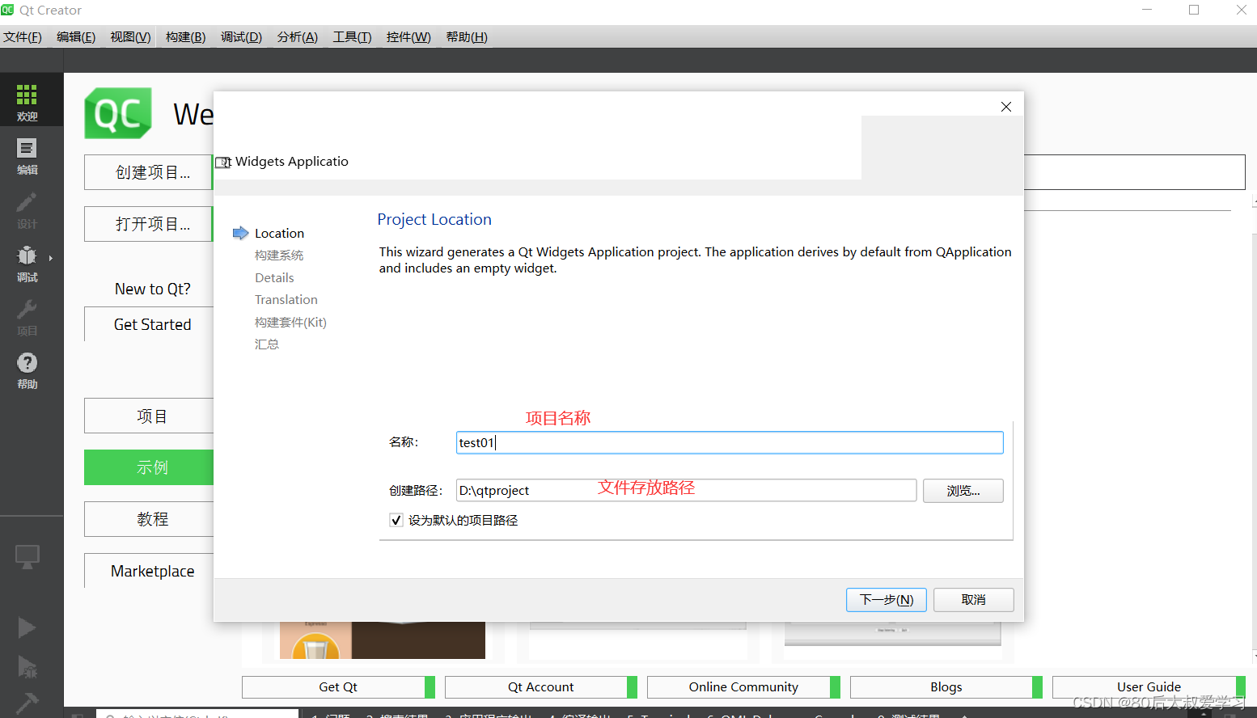
Task: Click the kit selector monitor icon
Action: (27, 557)
